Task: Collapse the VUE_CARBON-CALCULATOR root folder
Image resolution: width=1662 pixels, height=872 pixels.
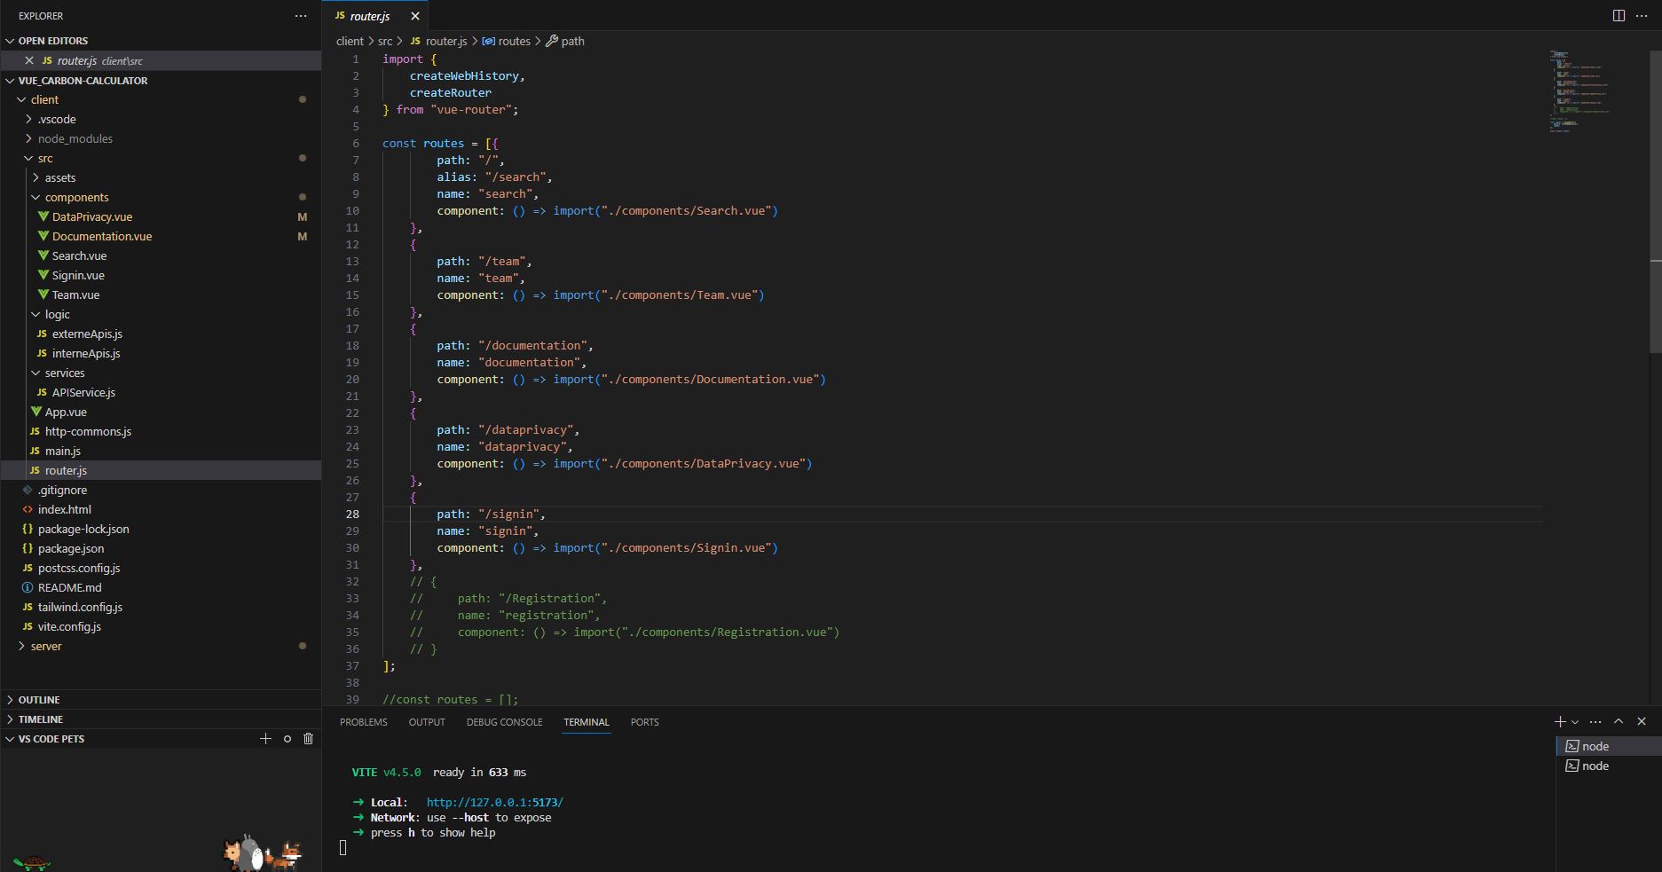Action: tap(83, 80)
